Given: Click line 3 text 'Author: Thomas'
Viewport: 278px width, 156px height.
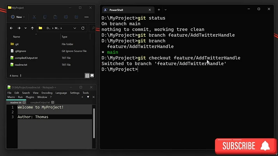Looking at the screenshot, I should coord(33,117).
